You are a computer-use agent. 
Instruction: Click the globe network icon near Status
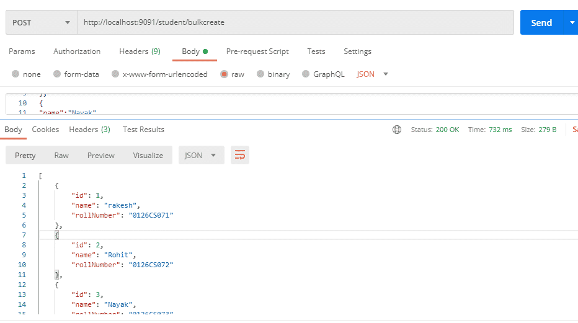397,130
